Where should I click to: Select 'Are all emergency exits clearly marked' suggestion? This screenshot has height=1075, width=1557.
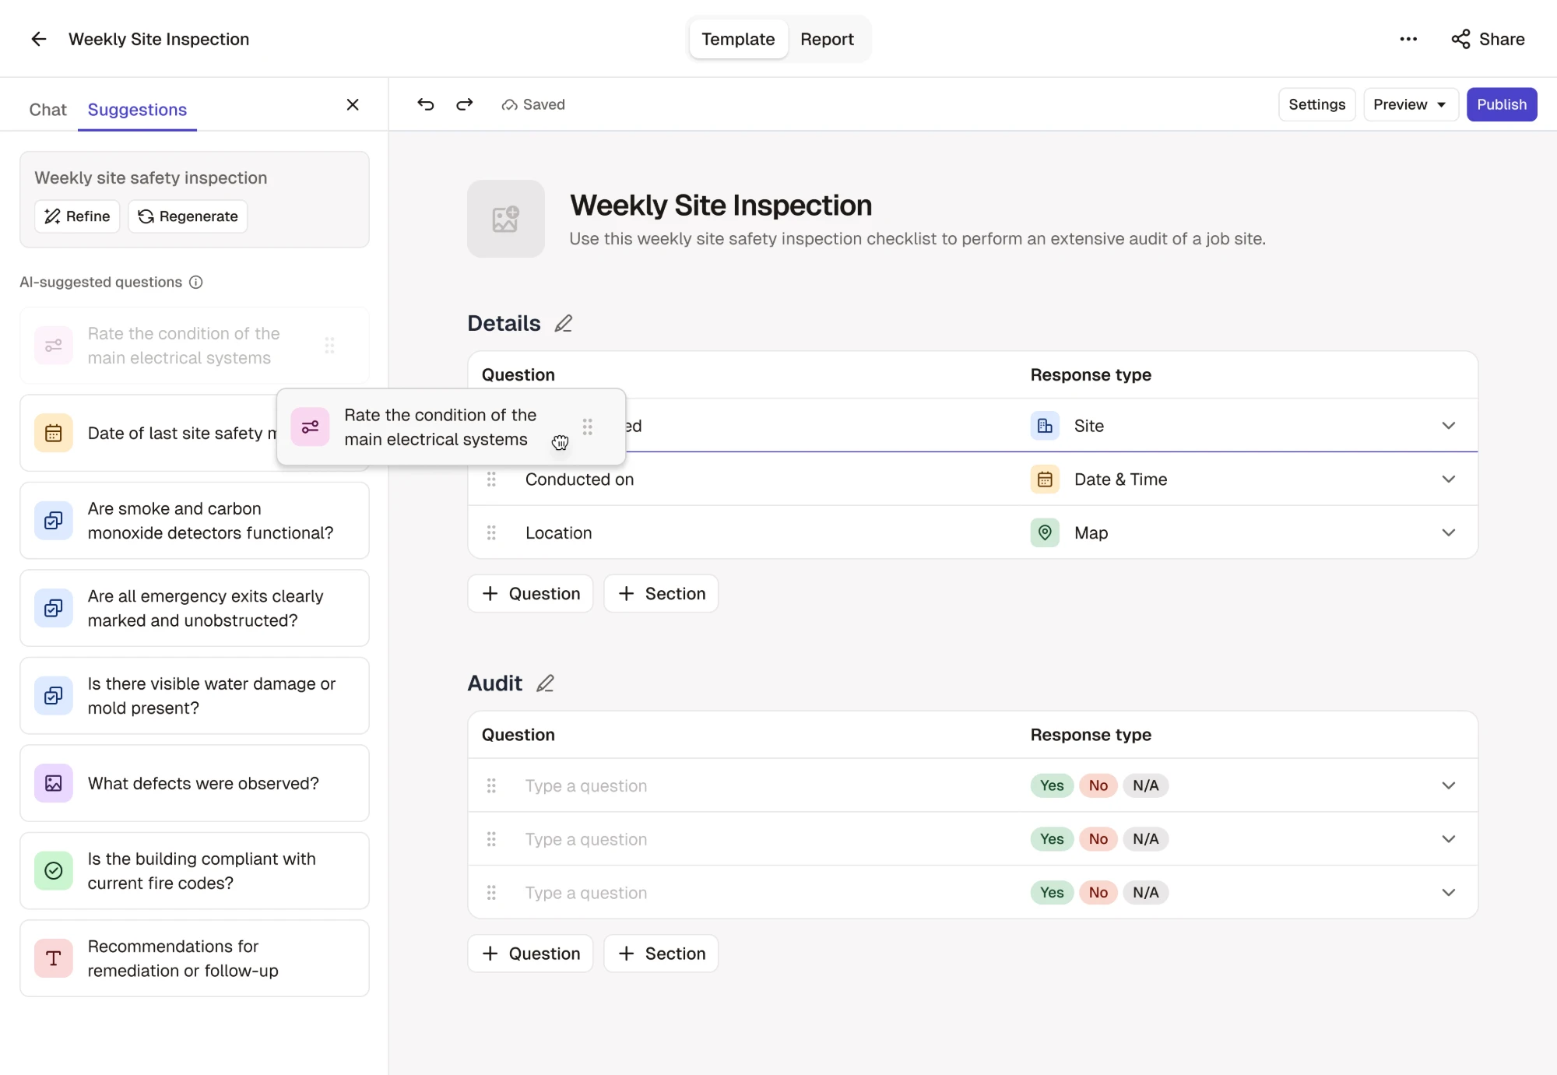click(195, 608)
